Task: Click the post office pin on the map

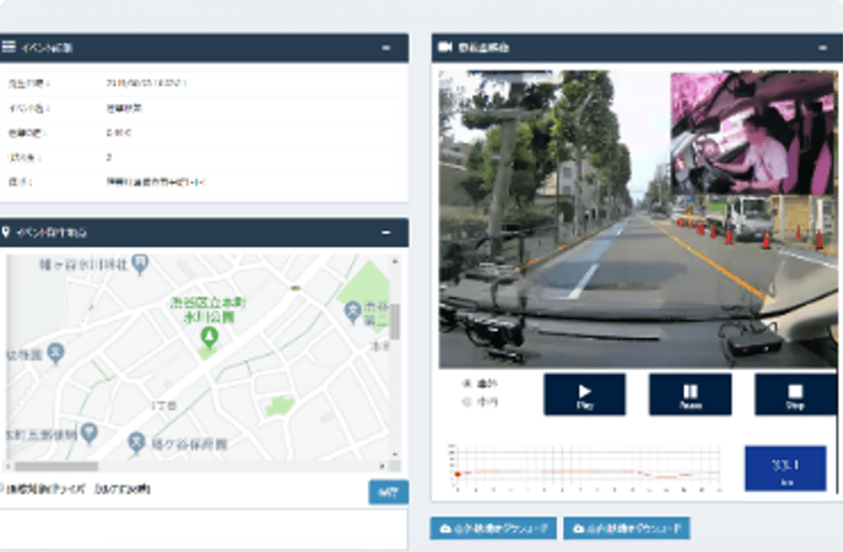Action: click(x=89, y=433)
